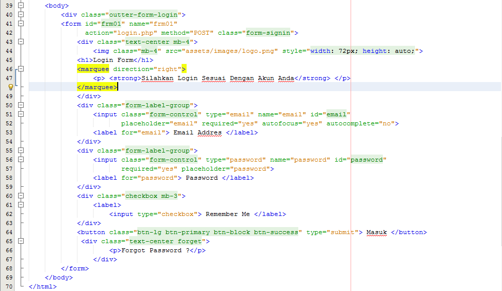
Task: Place cursor on the highlighted closing marquee tag
Action: pyautogui.click(x=97, y=87)
